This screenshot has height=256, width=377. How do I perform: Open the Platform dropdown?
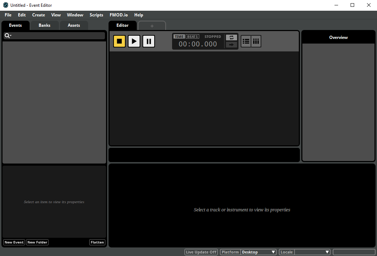(x=258, y=252)
